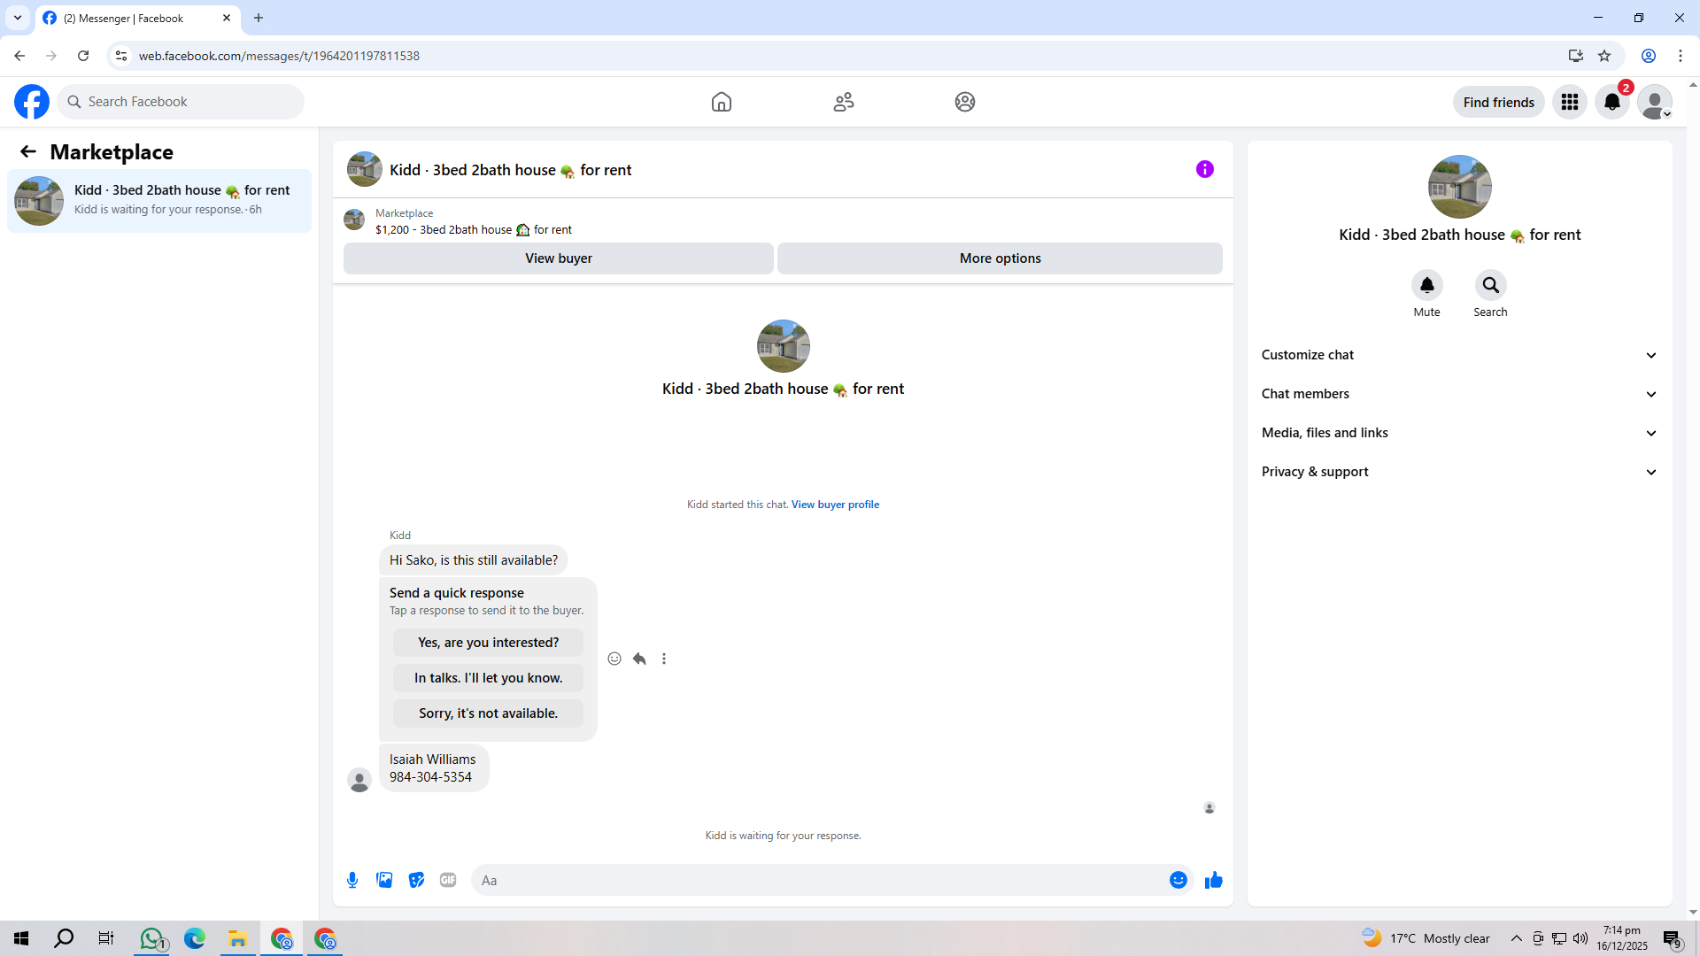Open the Facebook menu grid icon
This screenshot has height=956, width=1700.
coord(1570,102)
